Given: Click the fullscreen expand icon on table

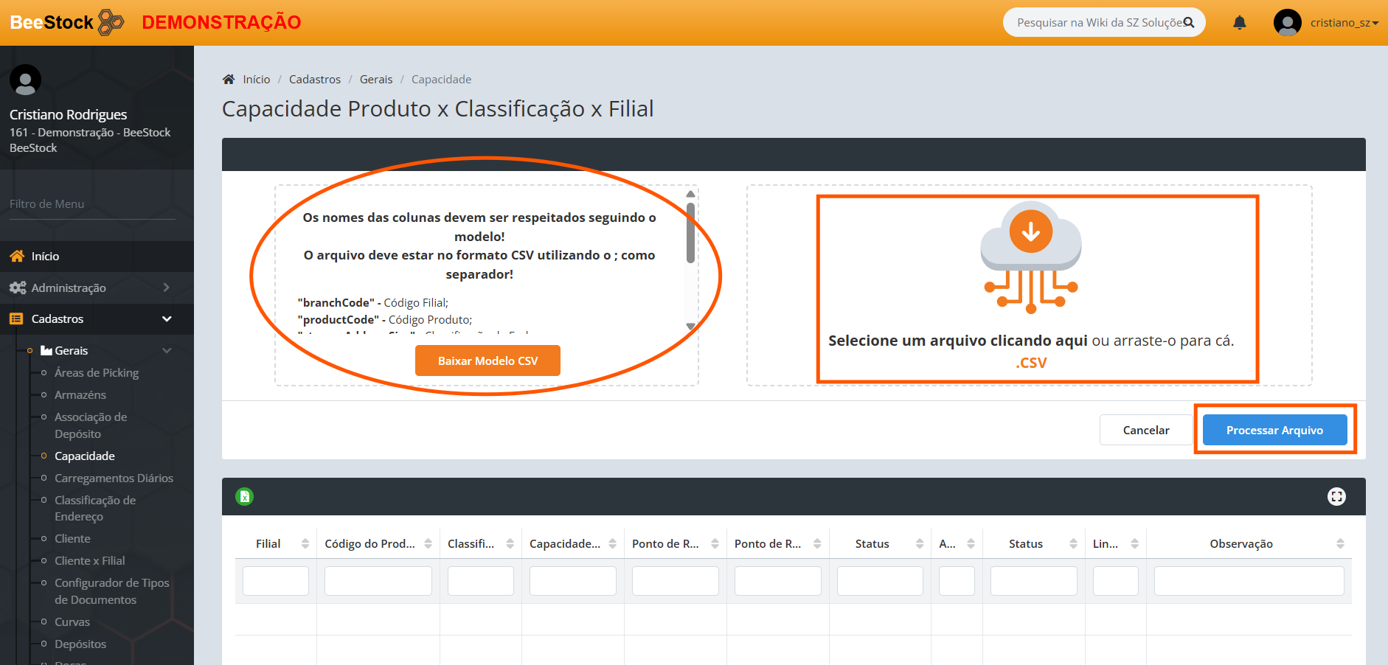Looking at the screenshot, I should click(1336, 497).
